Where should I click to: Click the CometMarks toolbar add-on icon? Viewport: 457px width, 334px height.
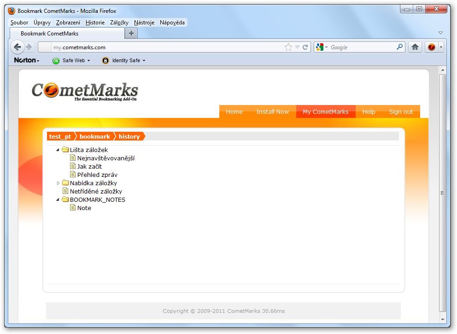point(431,47)
